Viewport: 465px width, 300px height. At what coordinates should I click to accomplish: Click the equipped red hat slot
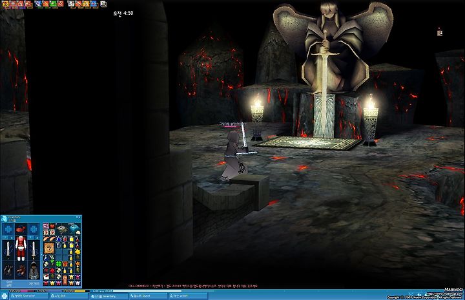(21, 229)
